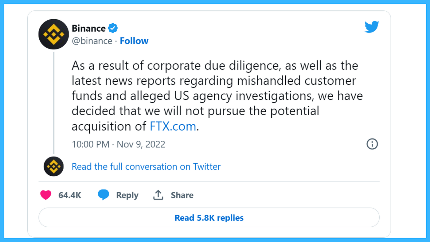Click the vertical thread line under the avatar
Viewport: 430px width, 242px height.
point(53,103)
